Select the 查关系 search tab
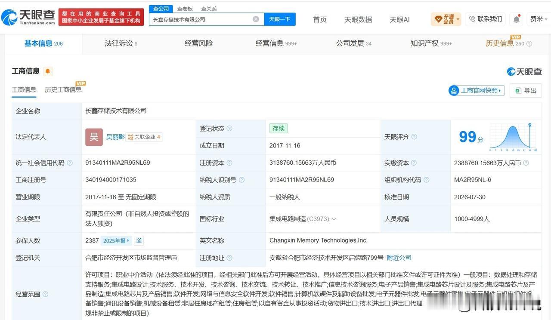Image resolution: width=551 pixels, height=320 pixels. pyautogui.click(x=209, y=9)
